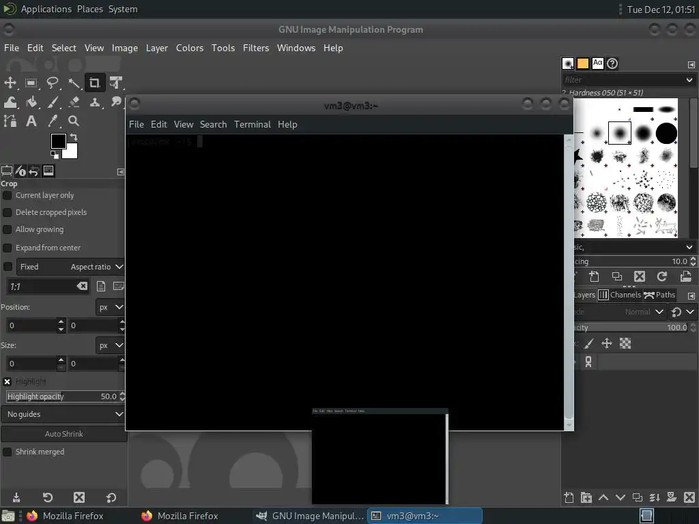Viewport: 699px width, 524px height.
Task: Open the Patterns tab in brushes dock
Action: (583, 63)
